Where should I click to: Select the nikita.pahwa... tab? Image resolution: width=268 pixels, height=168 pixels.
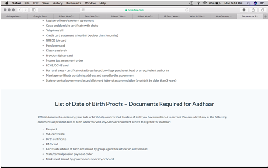tap(13, 16)
